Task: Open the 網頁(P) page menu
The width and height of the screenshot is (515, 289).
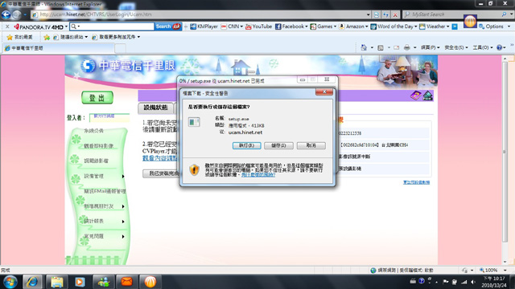Action: point(430,48)
